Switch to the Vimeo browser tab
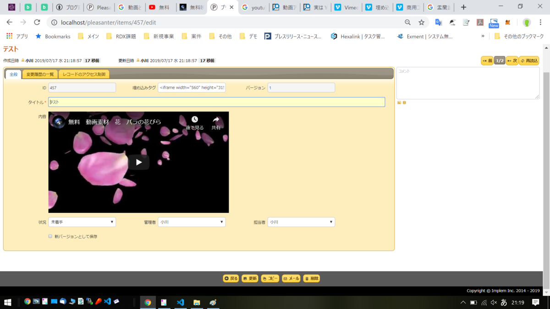This screenshot has width=550, height=309. (346, 7)
